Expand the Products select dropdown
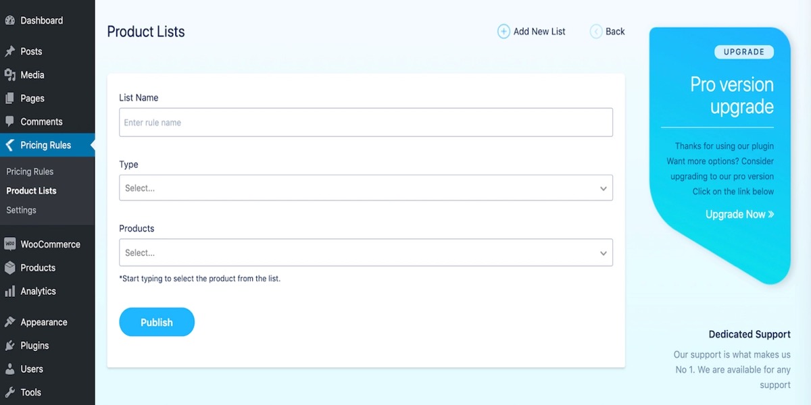Screen dimensions: 811x405 coord(365,252)
